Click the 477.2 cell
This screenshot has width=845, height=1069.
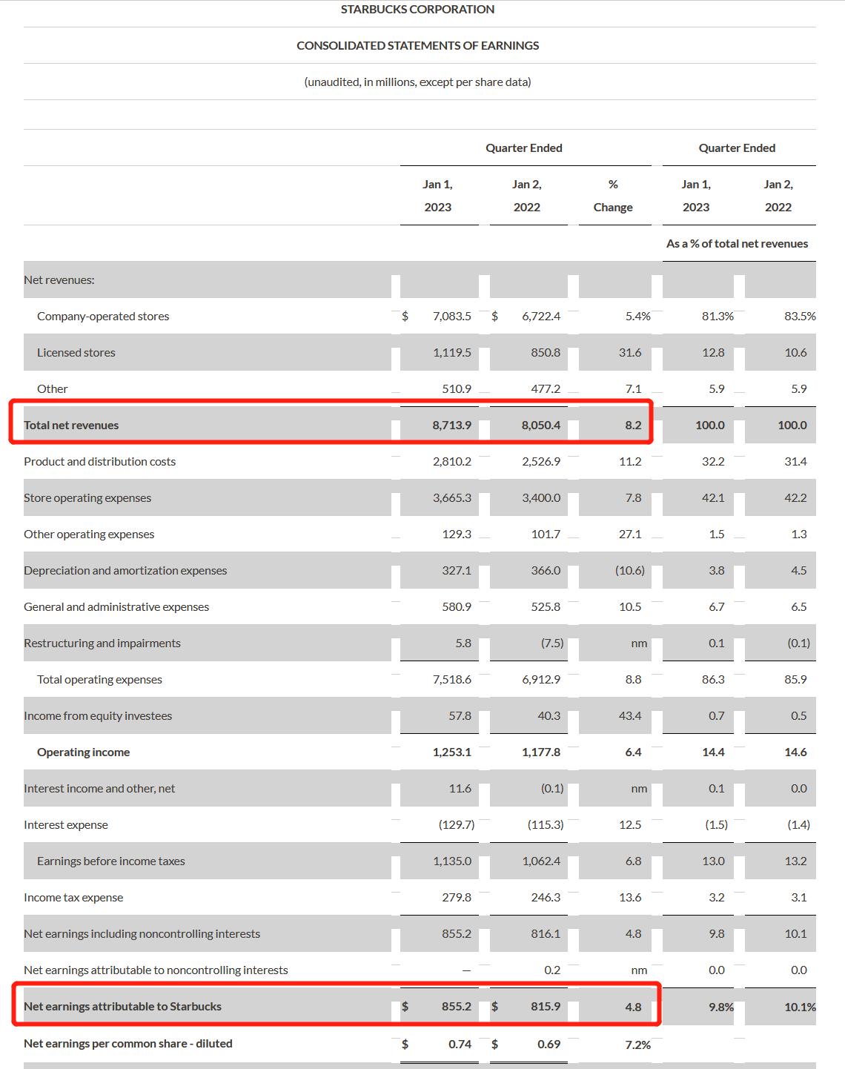coord(546,389)
